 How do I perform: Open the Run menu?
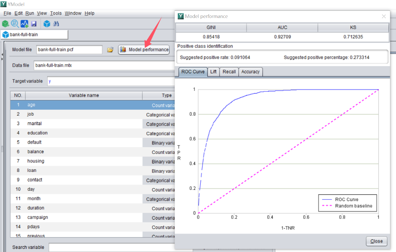pos(30,13)
